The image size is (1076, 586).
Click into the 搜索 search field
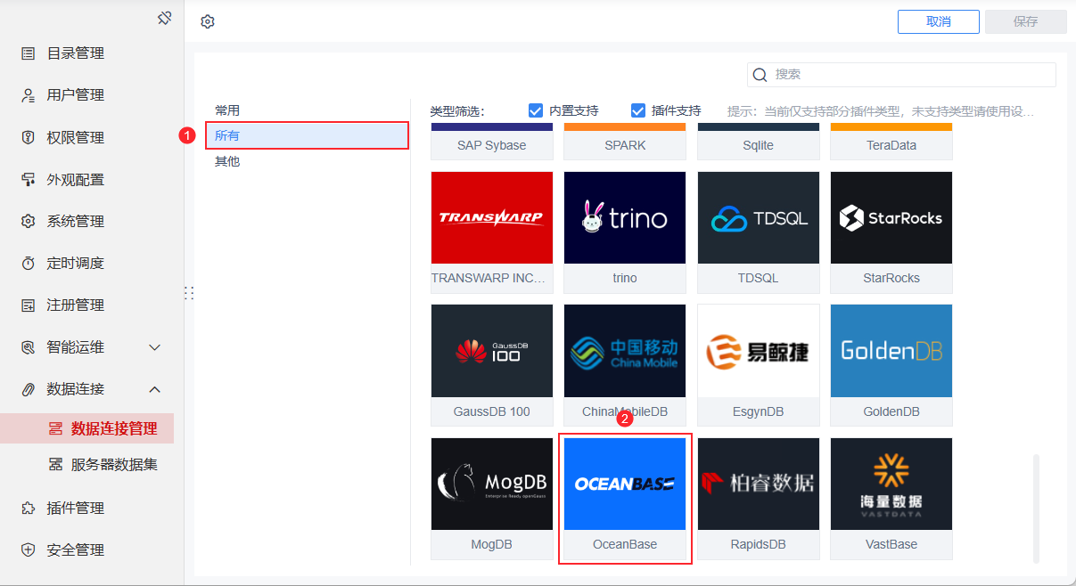pos(901,75)
